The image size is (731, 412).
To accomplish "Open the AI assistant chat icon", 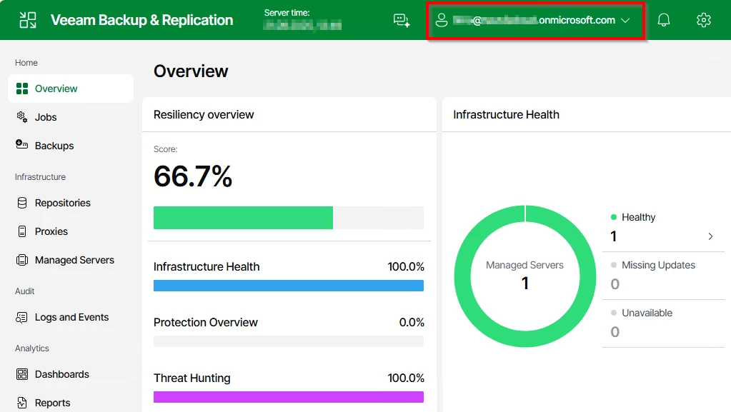I will point(402,20).
